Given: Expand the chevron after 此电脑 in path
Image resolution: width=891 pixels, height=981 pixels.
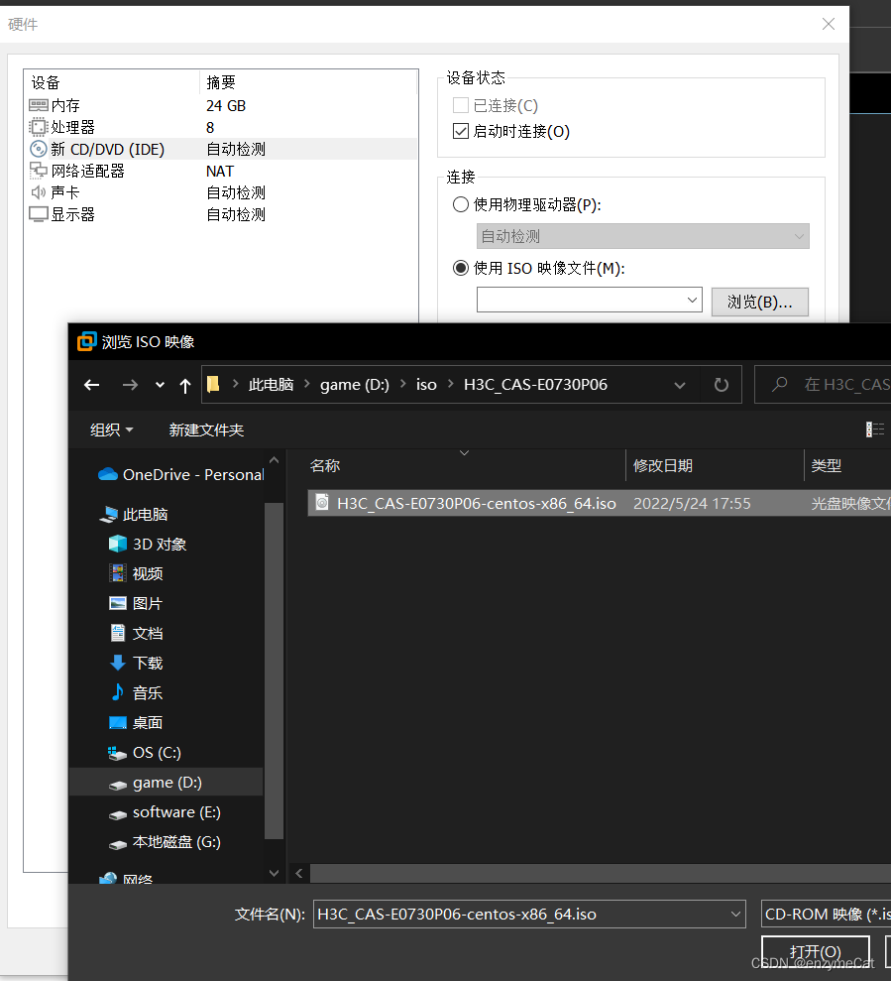Looking at the screenshot, I should pos(307,384).
